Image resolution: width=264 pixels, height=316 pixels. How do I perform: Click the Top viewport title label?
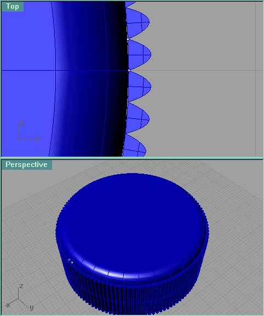[13, 7]
